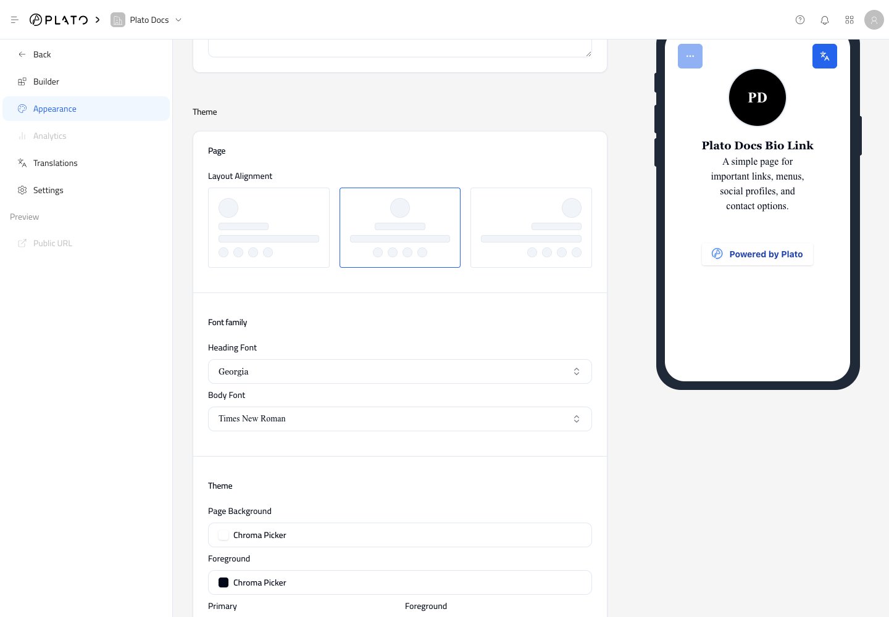The height and width of the screenshot is (617, 889).
Task: Click the Font family heading
Action: [228, 322]
